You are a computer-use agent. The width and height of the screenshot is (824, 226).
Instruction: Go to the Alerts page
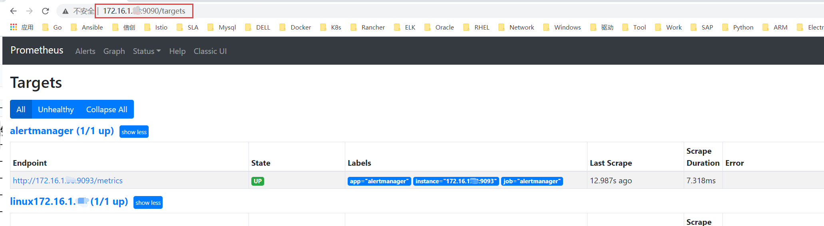tap(85, 51)
